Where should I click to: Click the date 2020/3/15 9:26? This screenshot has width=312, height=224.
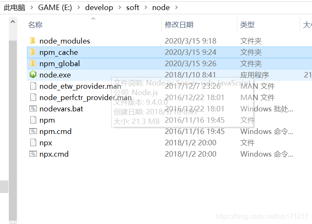[x=190, y=64]
